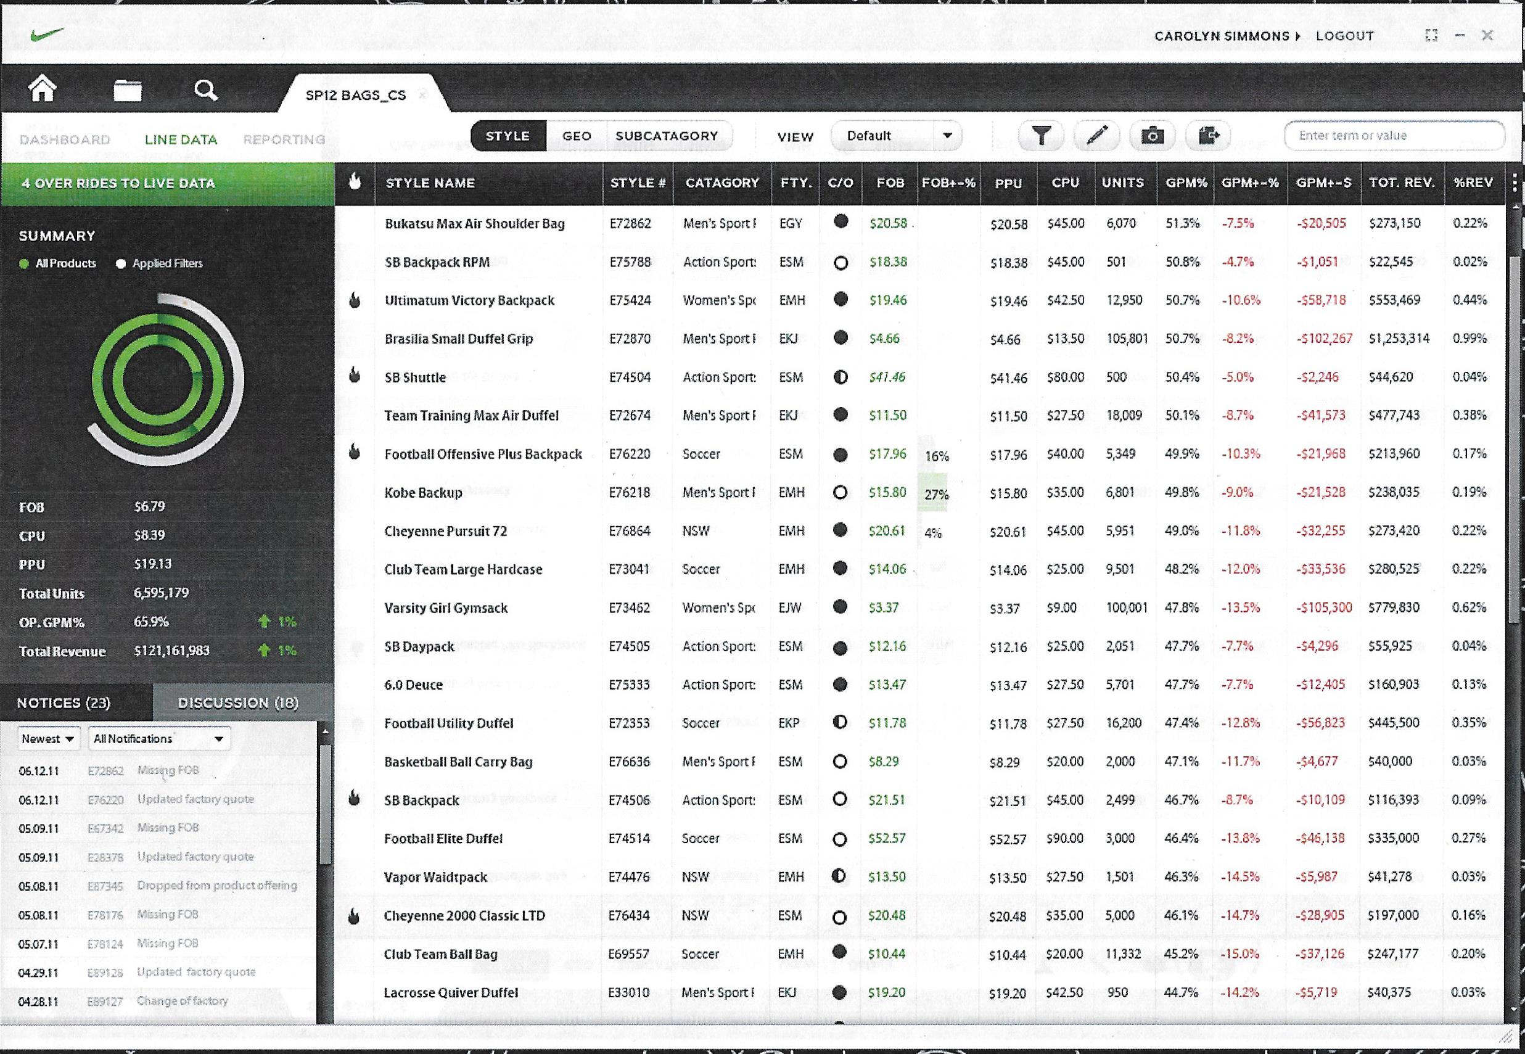
Task: Open the folder icon in navigation bar
Action: click(x=128, y=91)
